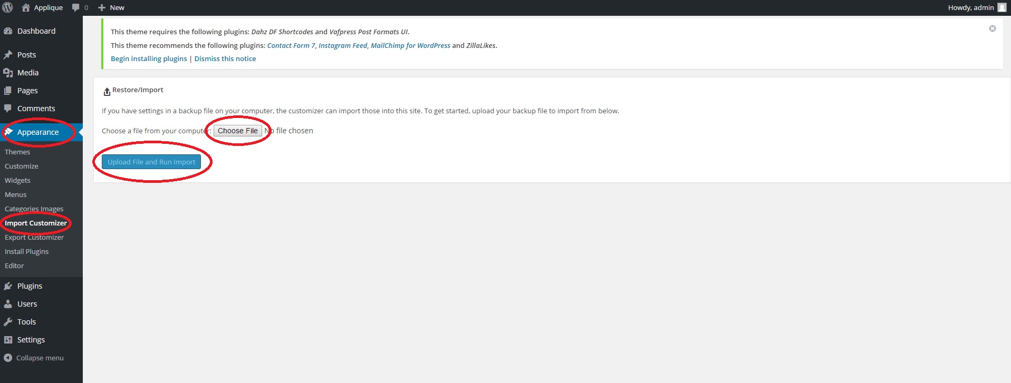This screenshot has height=383, width=1011.
Task: Click the WordPress logo icon
Action: point(7,7)
